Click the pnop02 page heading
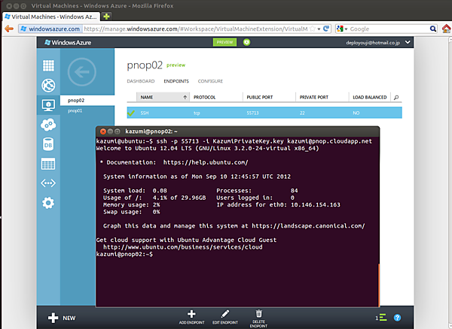Screen dimensions: 452x329 [x=145, y=65]
